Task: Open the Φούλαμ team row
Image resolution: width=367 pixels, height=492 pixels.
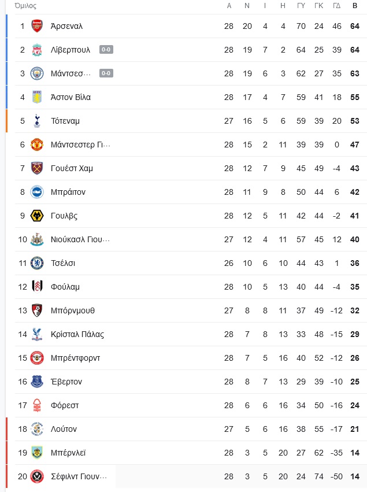Action: coord(191,287)
